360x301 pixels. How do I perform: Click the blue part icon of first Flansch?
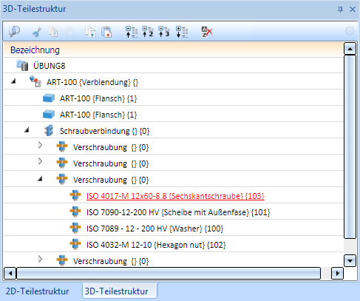(x=49, y=98)
